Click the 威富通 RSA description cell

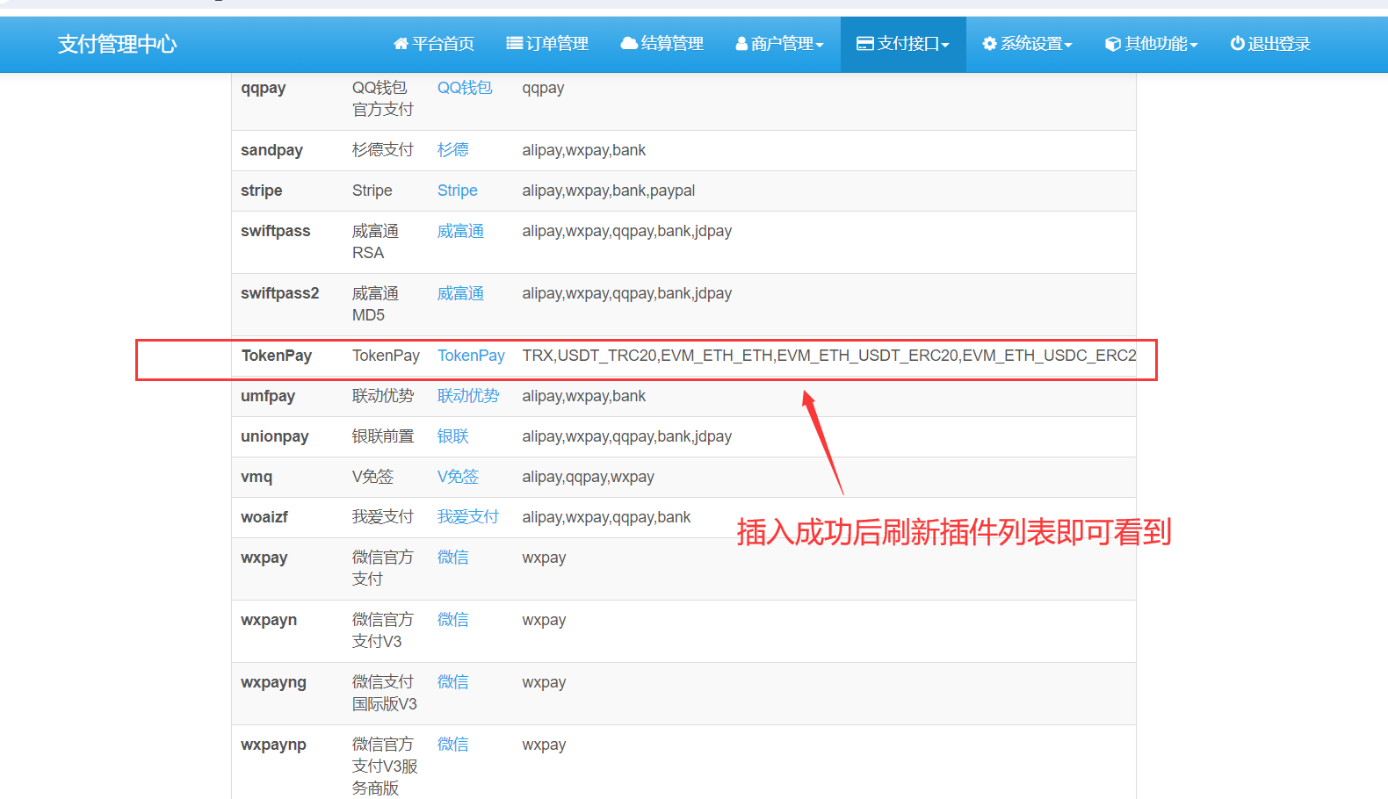point(375,241)
